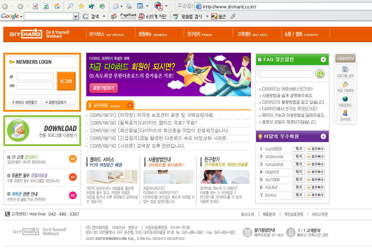Click the Print toolbar icon
This screenshot has width=372, height=249.
click(x=129, y=6)
